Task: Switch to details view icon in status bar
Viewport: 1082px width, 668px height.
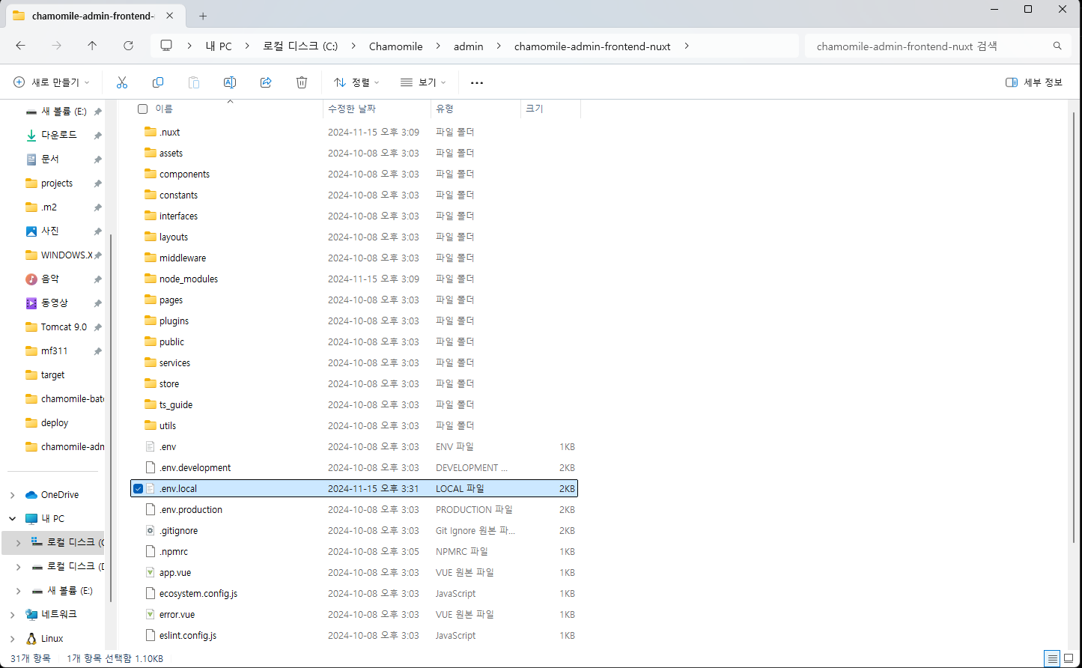Action: click(1053, 659)
